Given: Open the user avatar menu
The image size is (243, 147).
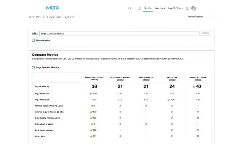Looking at the screenshot, I should pos(193,8).
